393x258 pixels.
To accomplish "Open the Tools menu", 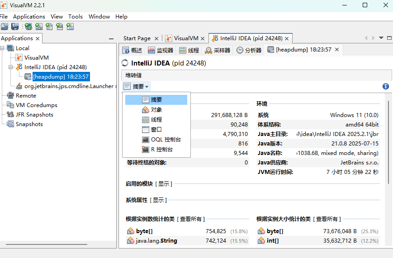I will click(x=76, y=17).
